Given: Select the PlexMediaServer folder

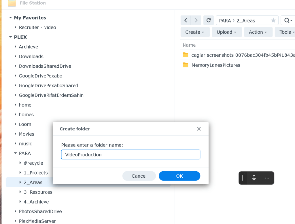Looking at the screenshot, I should (x=37, y=221).
